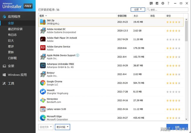Click the Bonjour program name
The image size is (191, 133).
pos(51,73)
